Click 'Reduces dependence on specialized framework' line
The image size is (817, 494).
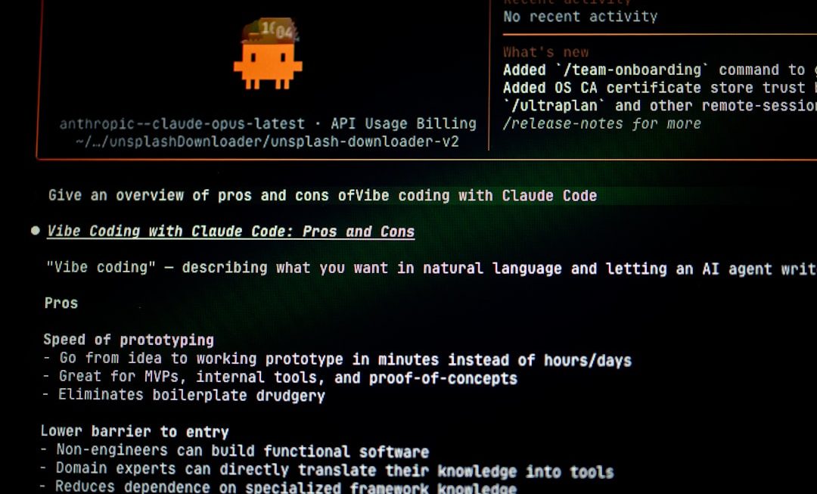pyautogui.click(x=278, y=487)
